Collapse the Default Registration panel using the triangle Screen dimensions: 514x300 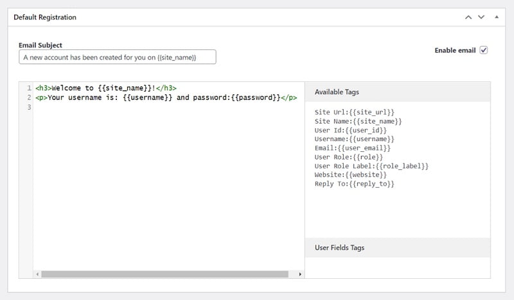coord(496,17)
